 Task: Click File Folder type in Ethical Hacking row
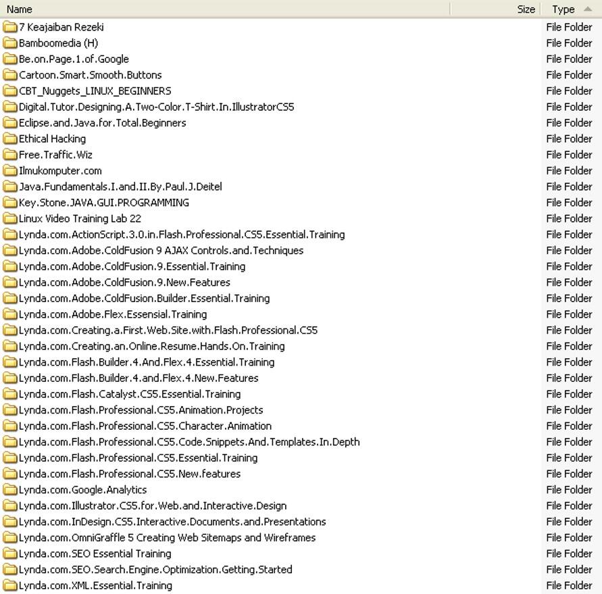pos(570,139)
